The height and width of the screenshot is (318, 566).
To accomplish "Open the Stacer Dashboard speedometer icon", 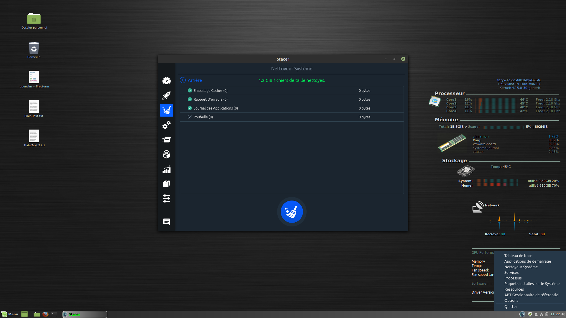I will [x=167, y=81].
